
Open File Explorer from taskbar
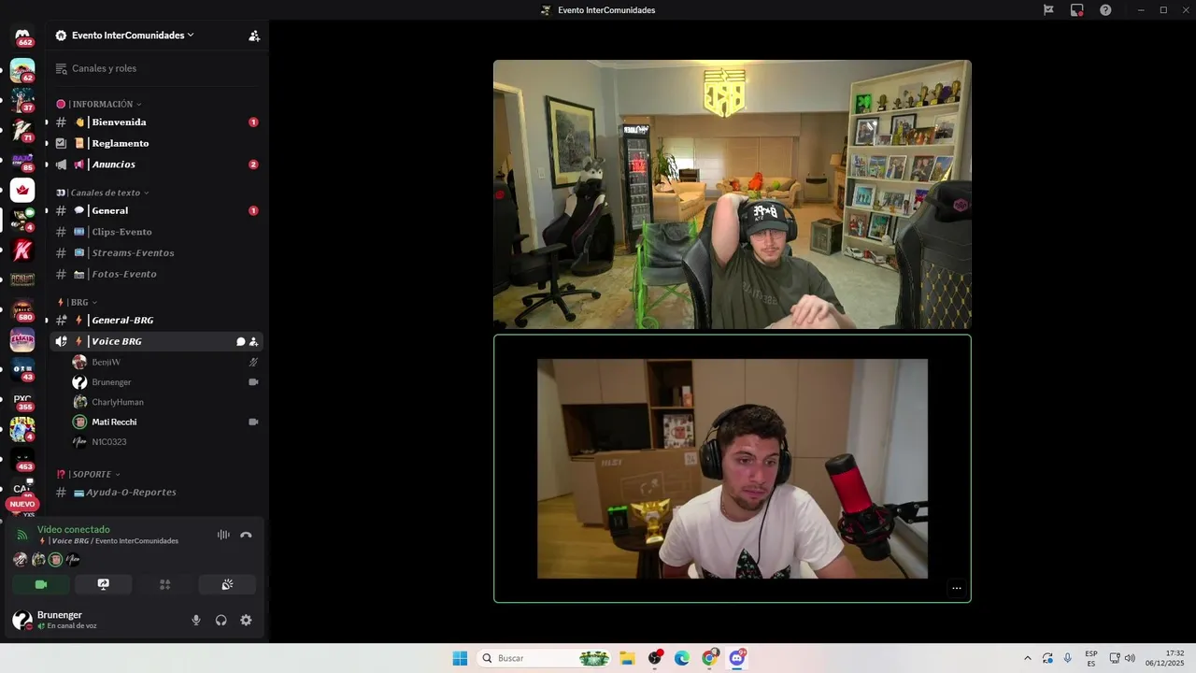tap(627, 658)
